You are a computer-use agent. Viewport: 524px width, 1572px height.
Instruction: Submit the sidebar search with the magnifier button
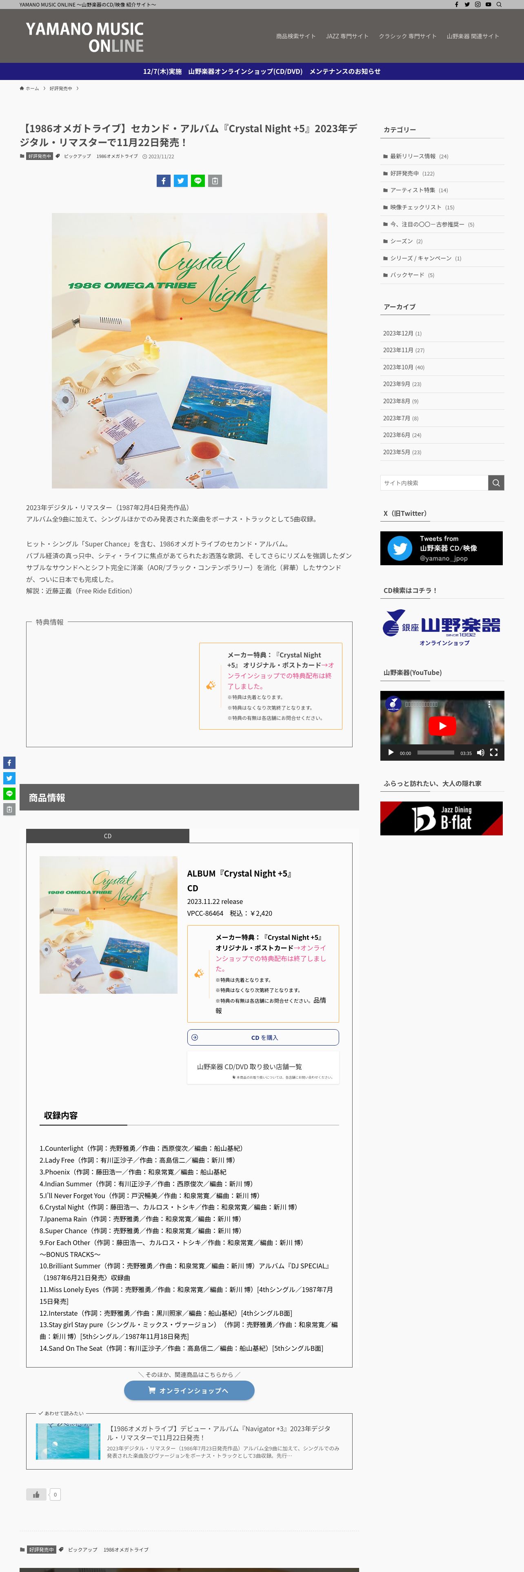tap(496, 483)
